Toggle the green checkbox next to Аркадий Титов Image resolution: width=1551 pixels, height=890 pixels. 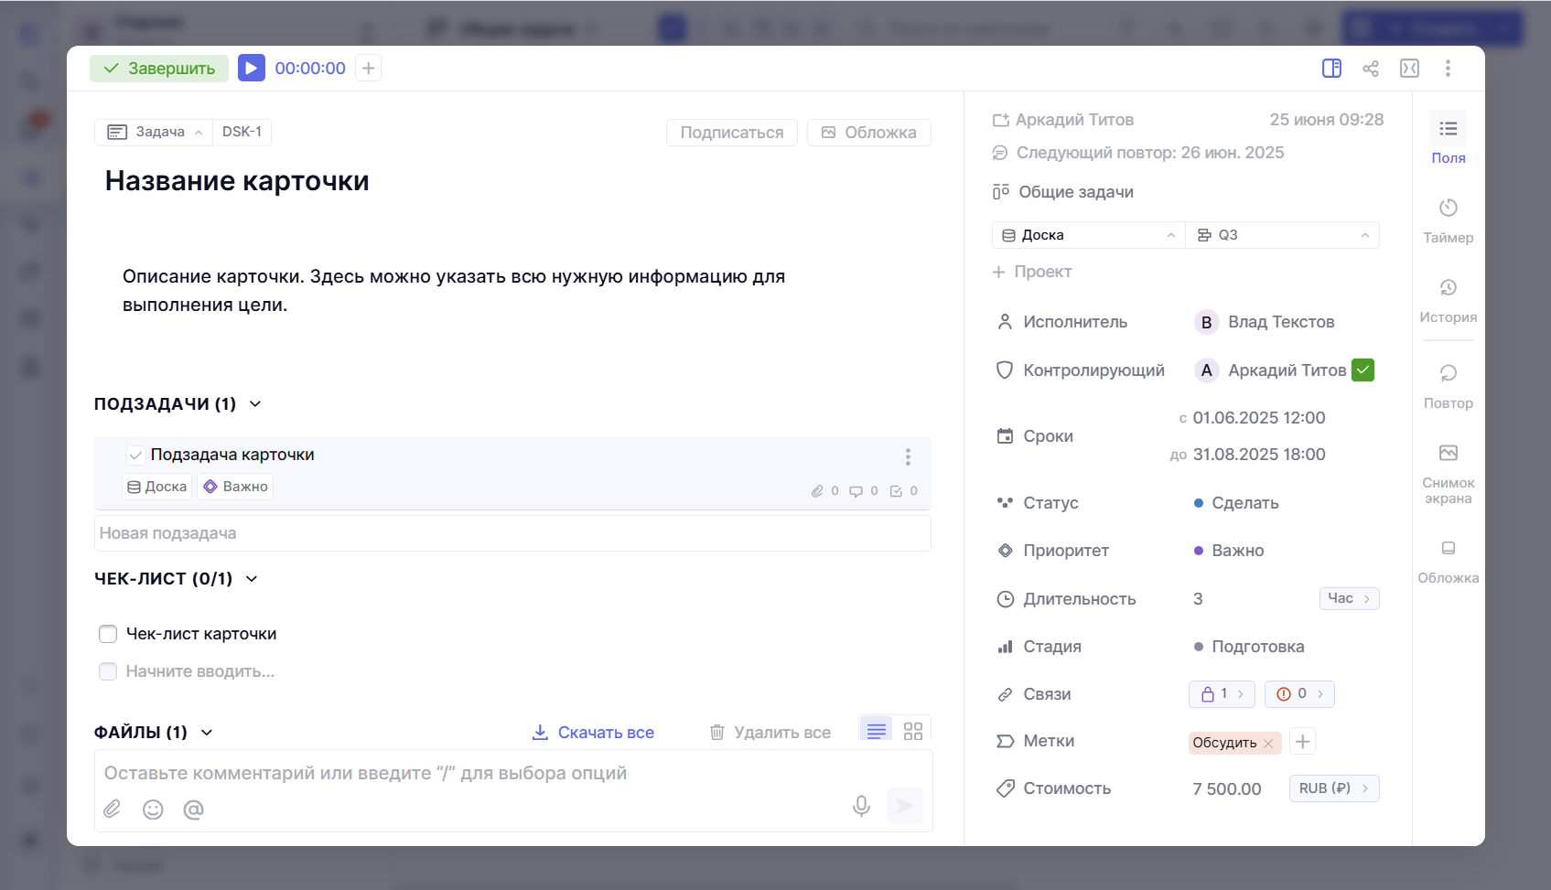1363,370
